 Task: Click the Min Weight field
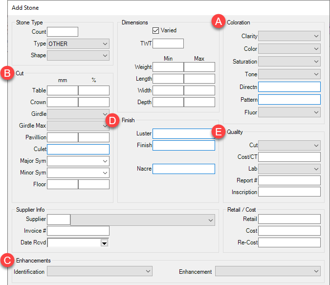(x=168, y=67)
